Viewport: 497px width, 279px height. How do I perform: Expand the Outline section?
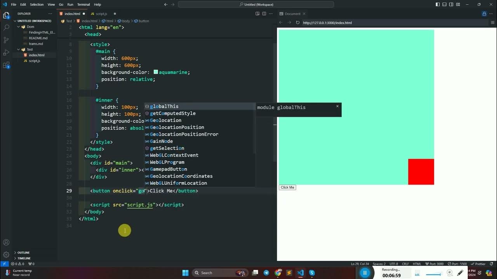23,253
